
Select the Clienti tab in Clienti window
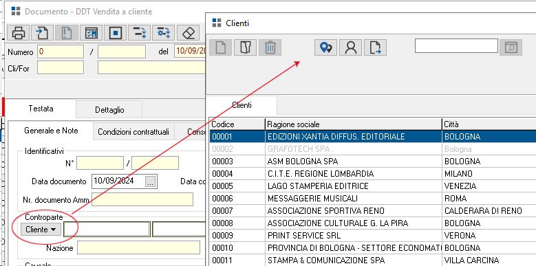pos(242,105)
